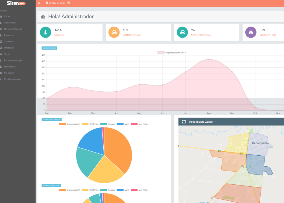Screen dimensions: 284x203
Task: Click the Calificacion Choferes badge
Action: click(x=52, y=120)
